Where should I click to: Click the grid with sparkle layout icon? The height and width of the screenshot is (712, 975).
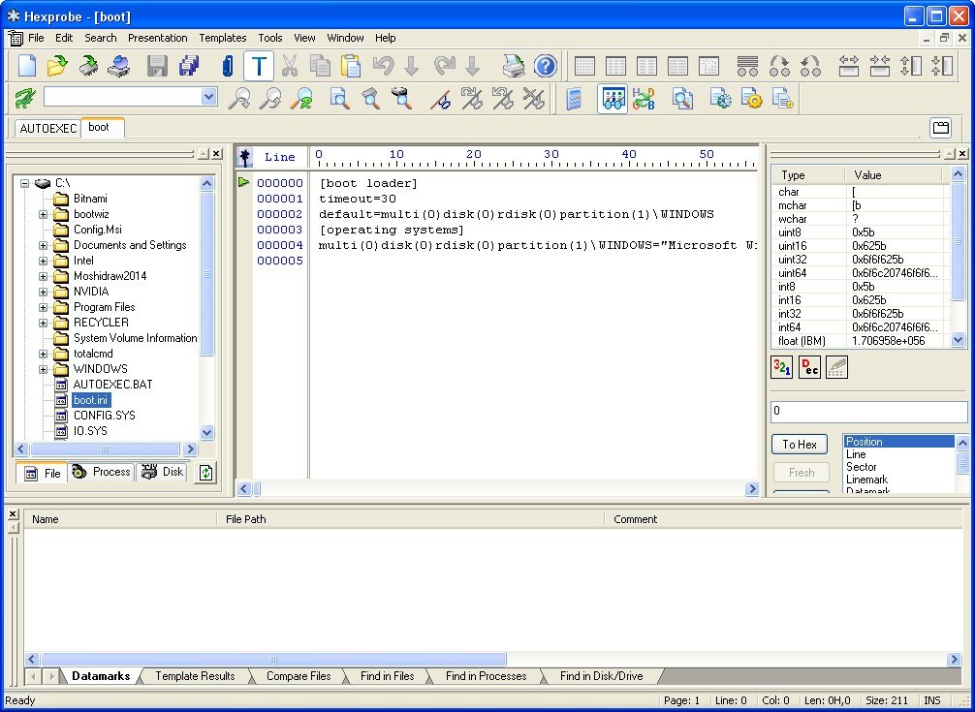coord(708,66)
